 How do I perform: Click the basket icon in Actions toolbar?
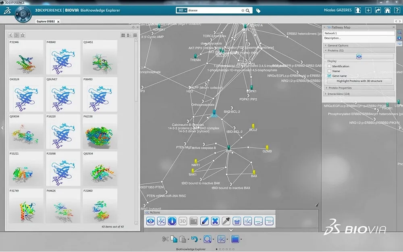[237, 221]
